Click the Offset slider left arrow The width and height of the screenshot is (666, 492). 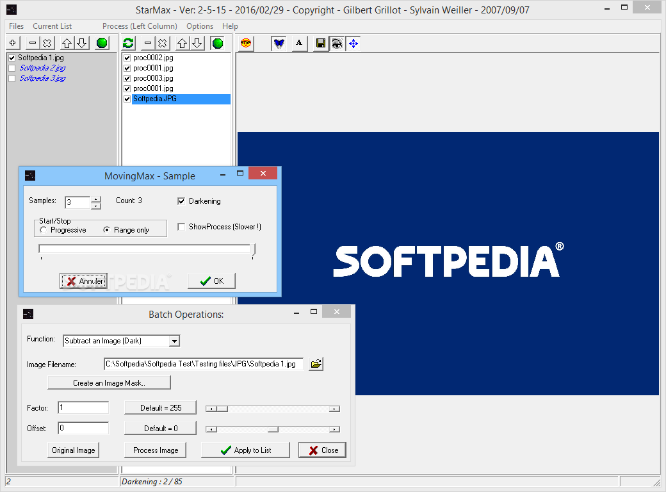point(211,429)
